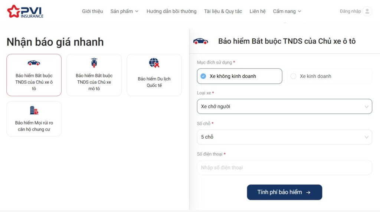Click the Đăng nhập login link
The height and width of the screenshot is (212, 380).
(x=350, y=11)
